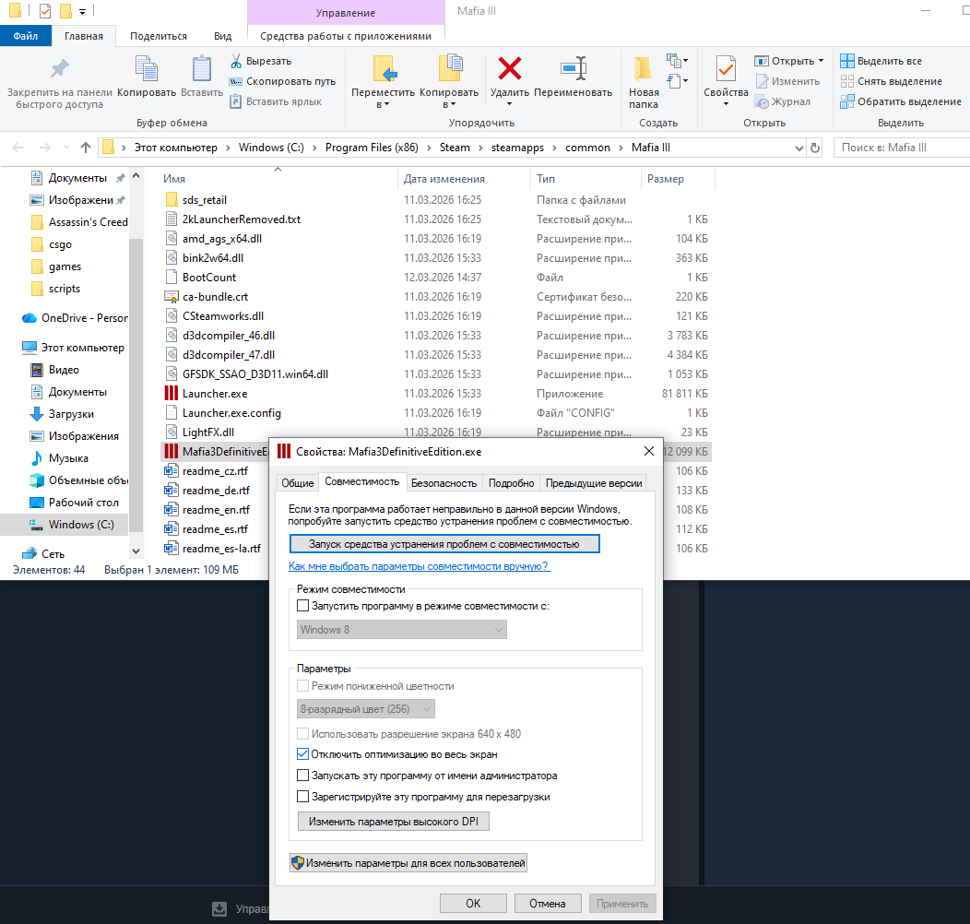Click the Copy to folder icon

[x=450, y=68]
